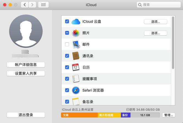The height and width of the screenshot is (123, 183).
Task: Uncheck the Safari 浏览器 checkbox
Action: tap(67, 90)
